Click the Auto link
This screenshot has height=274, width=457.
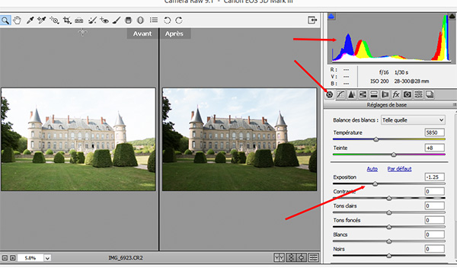pyautogui.click(x=372, y=169)
